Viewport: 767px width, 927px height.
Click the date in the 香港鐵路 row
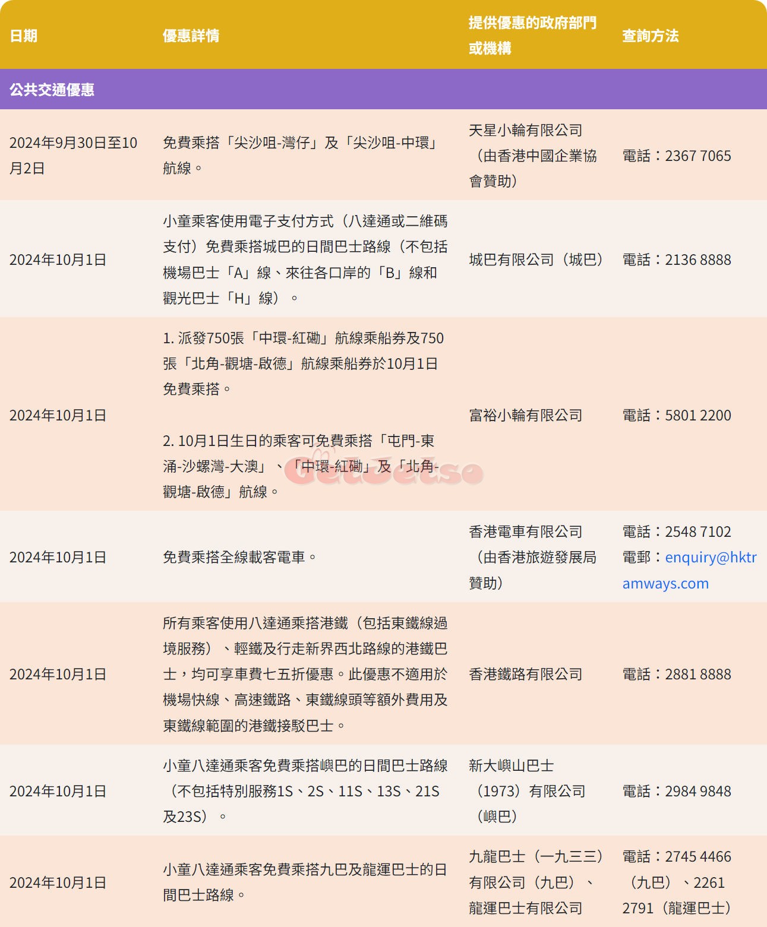[x=58, y=674]
